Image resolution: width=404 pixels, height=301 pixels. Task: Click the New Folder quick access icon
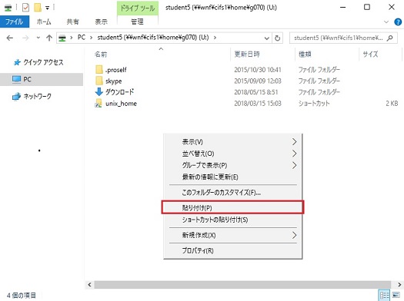pos(38,8)
